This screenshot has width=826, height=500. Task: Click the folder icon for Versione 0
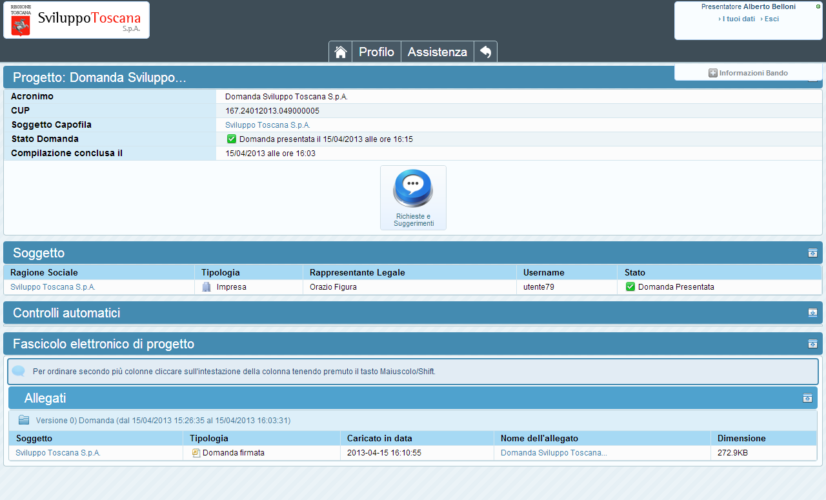pyautogui.click(x=24, y=420)
